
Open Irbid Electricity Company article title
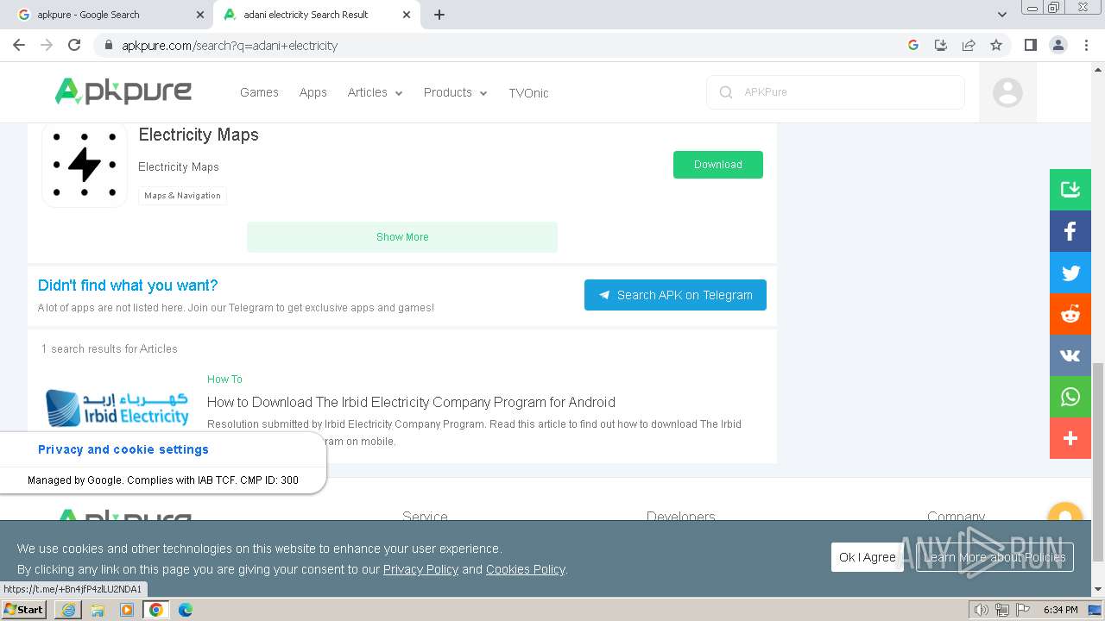pyautogui.click(x=411, y=402)
